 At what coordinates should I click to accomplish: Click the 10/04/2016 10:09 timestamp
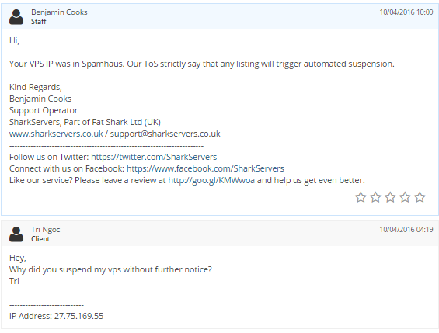point(406,12)
